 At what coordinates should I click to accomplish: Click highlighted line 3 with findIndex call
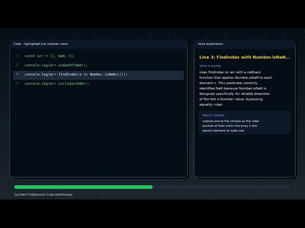pyautogui.click(x=99, y=75)
